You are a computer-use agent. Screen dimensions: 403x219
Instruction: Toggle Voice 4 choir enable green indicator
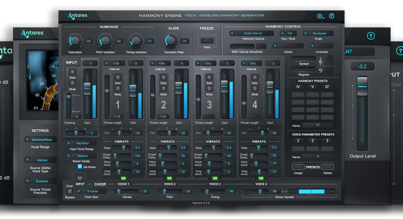(x=261, y=178)
